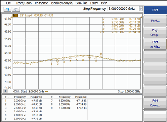This screenshot has width=167, height=122.
Task: Click the Redo arrow icon
Action: [16, 9]
